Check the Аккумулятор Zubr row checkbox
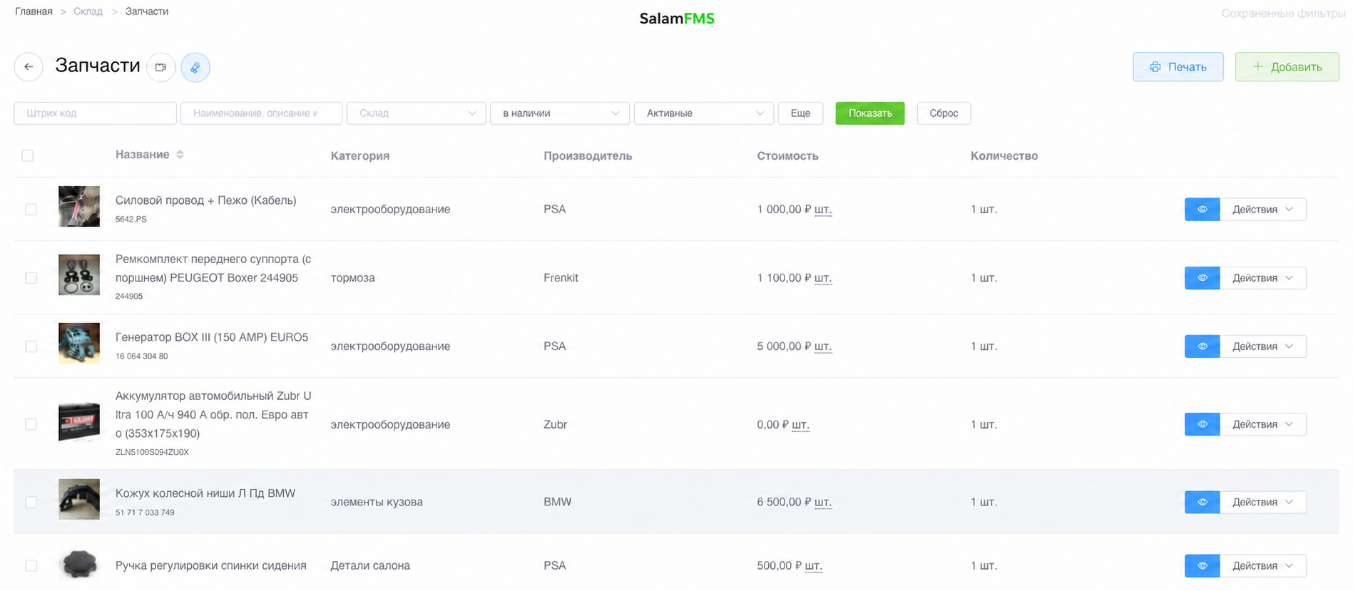The image size is (1353, 591). pos(31,424)
